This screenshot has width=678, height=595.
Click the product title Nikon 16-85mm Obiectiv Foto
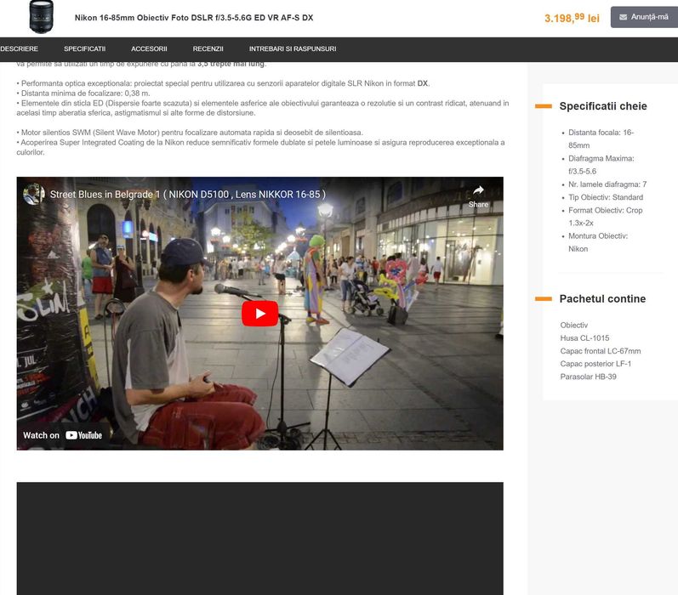tap(194, 18)
